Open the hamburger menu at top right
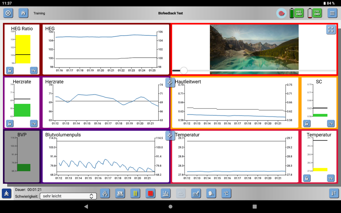 coord(332,13)
